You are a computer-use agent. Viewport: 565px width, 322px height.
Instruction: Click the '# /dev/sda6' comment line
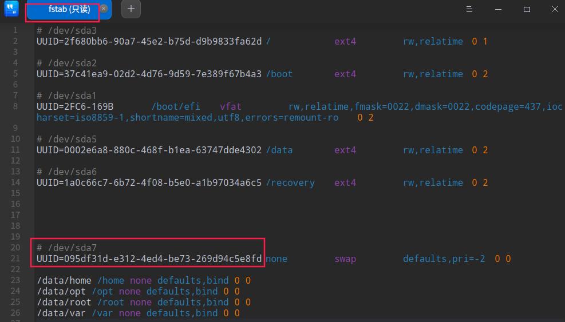click(x=66, y=172)
